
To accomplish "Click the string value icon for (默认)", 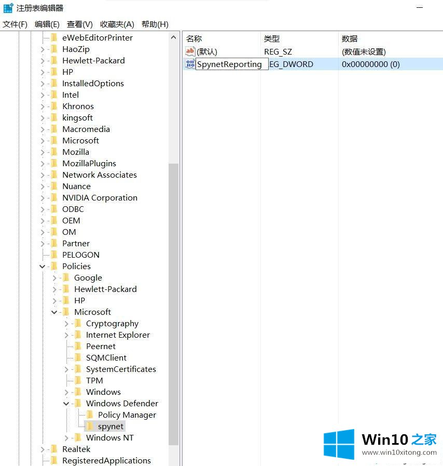I will [x=190, y=51].
